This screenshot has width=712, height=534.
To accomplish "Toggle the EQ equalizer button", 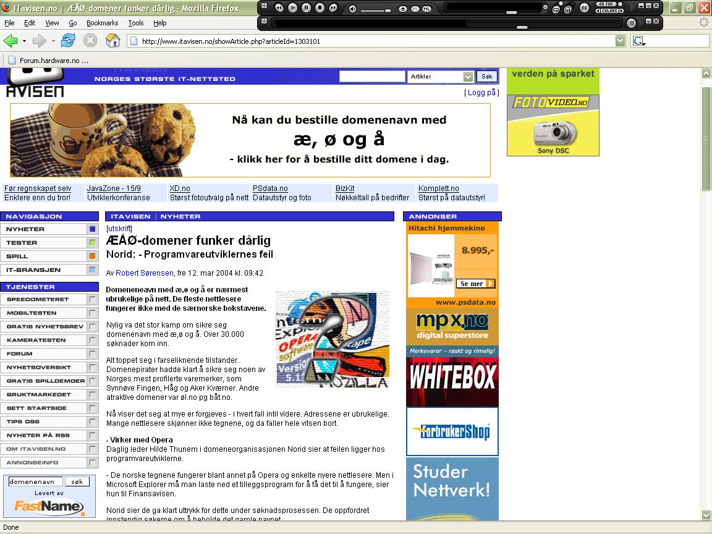I will [x=584, y=8].
